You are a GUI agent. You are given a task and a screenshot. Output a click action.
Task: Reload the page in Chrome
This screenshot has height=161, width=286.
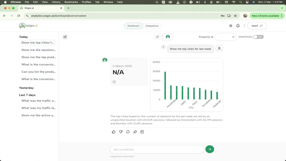19,16
